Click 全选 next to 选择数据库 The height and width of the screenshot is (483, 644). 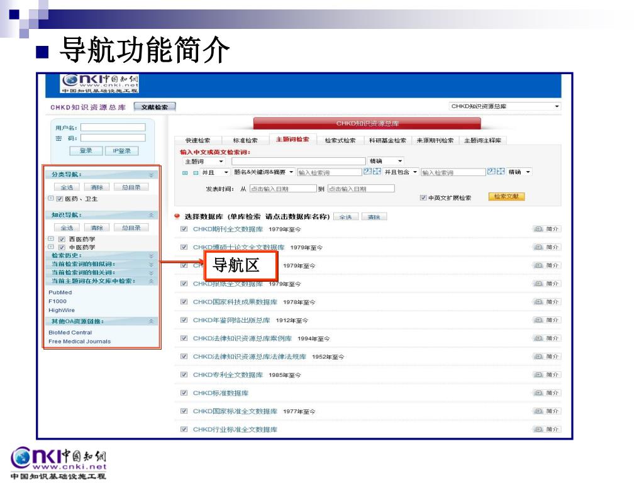[346, 217]
